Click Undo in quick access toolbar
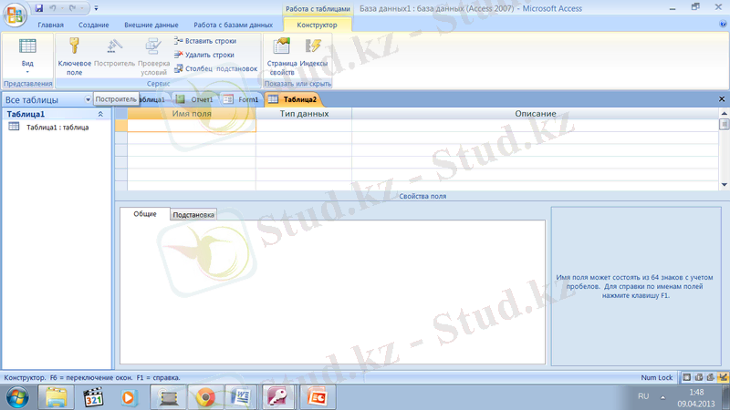This screenshot has width=730, height=410. (53, 8)
